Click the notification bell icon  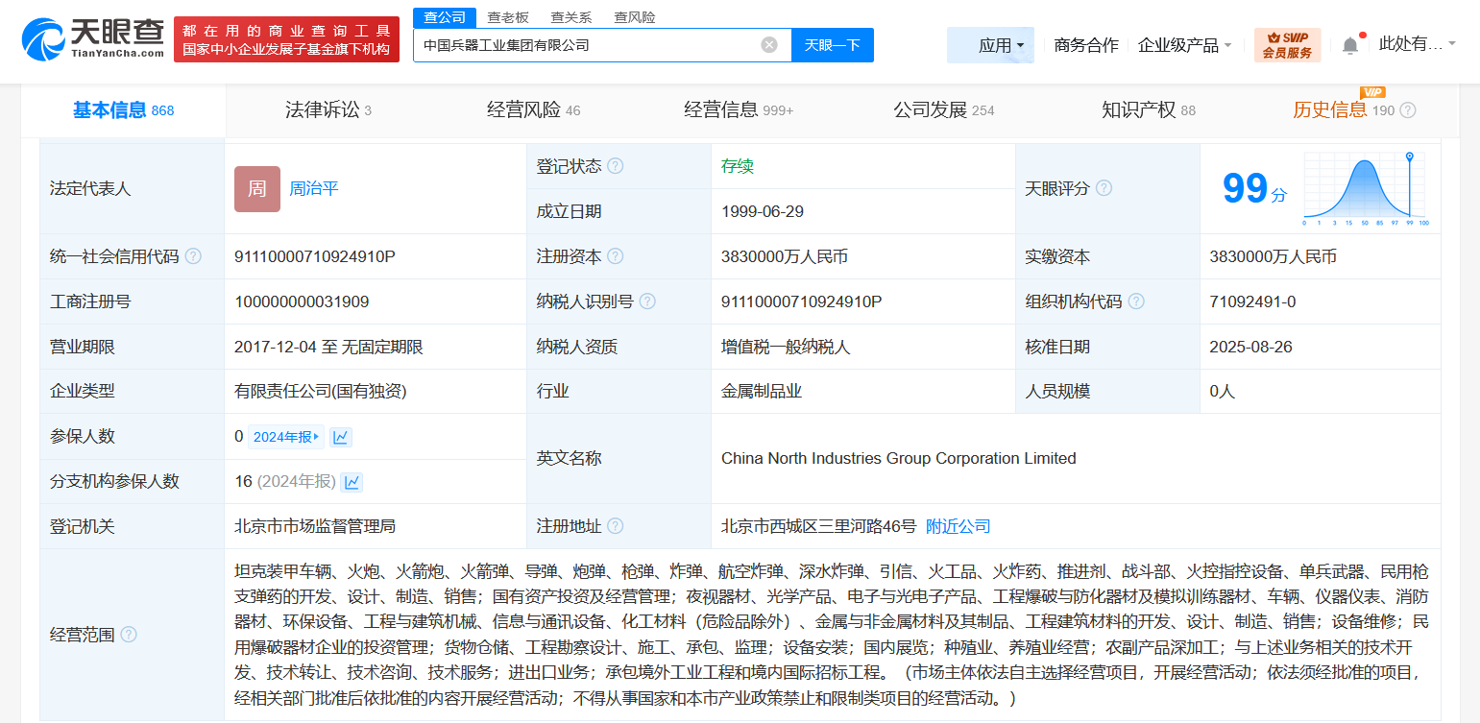click(1349, 44)
